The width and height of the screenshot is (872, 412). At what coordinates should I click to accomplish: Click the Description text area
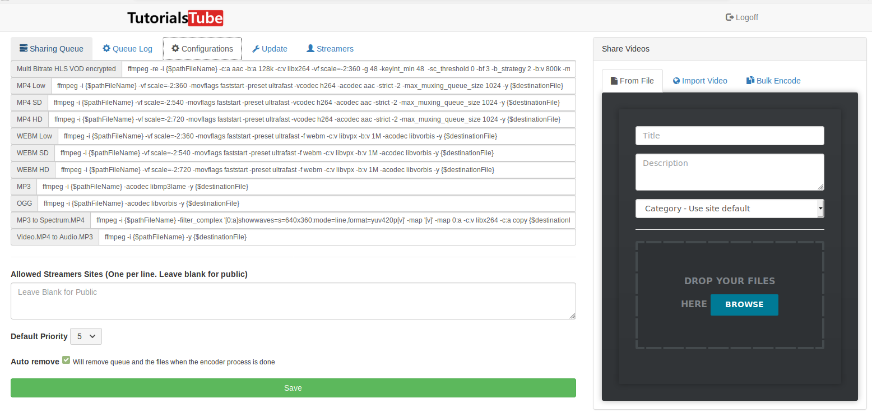click(729, 171)
